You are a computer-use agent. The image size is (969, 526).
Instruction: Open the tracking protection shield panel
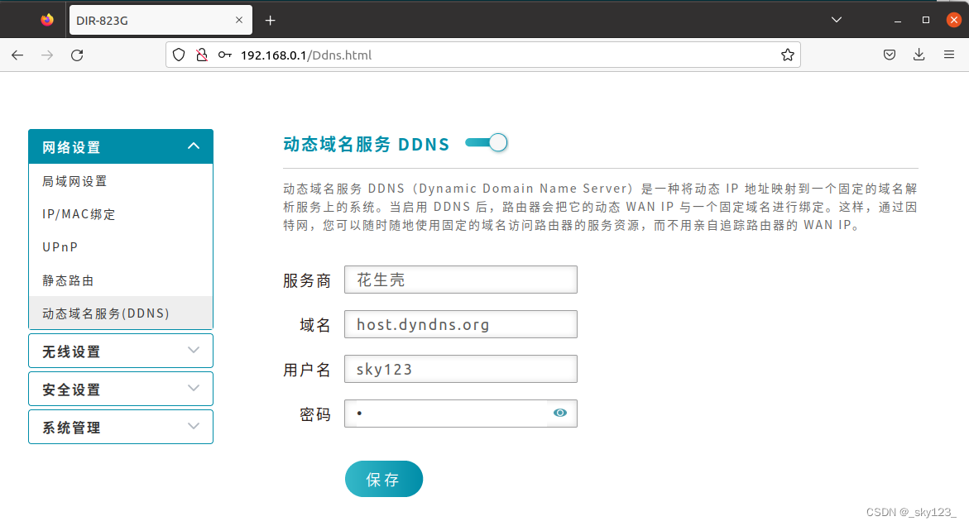pos(178,55)
